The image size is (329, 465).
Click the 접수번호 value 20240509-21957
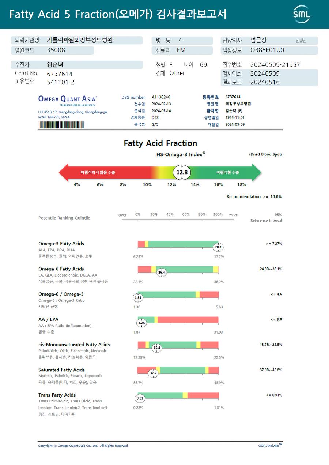pos(275,65)
